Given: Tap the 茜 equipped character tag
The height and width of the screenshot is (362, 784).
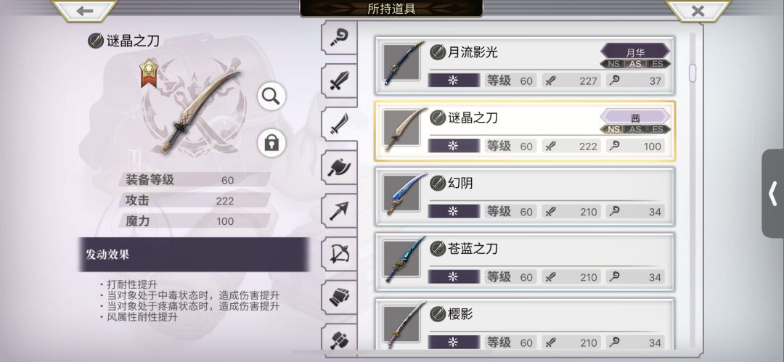Looking at the screenshot, I should [x=635, y=118].
